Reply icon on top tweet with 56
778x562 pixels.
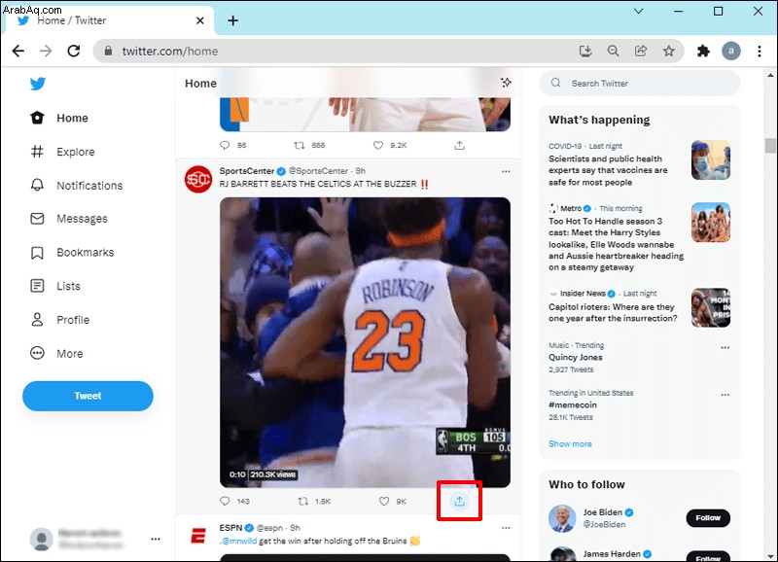[225, 145]
